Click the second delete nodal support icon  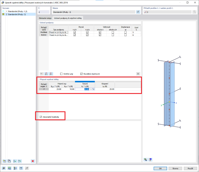51,74
